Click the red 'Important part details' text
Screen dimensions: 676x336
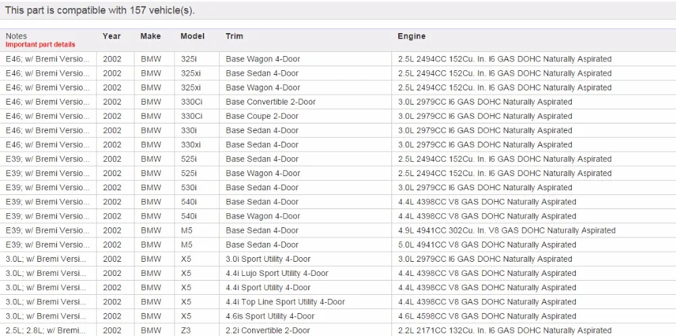(40, 45)
